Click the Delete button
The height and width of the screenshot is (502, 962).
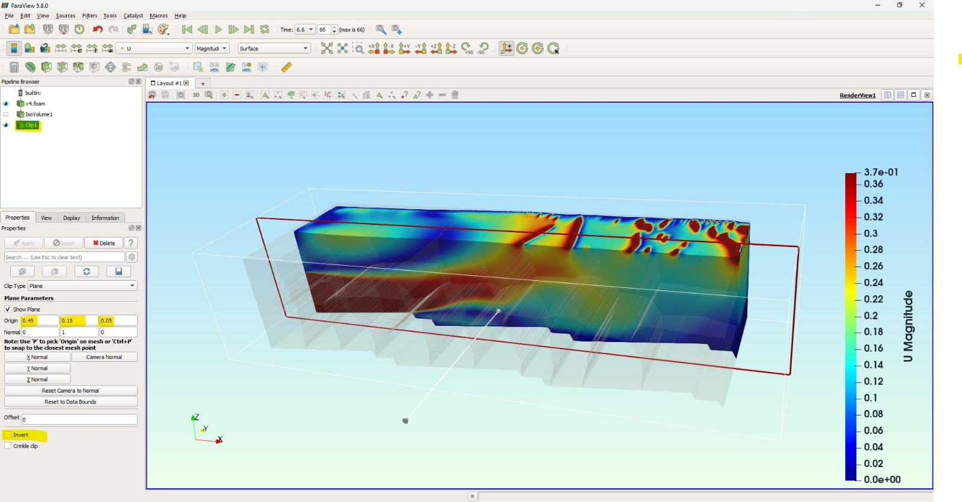(104, 243)
